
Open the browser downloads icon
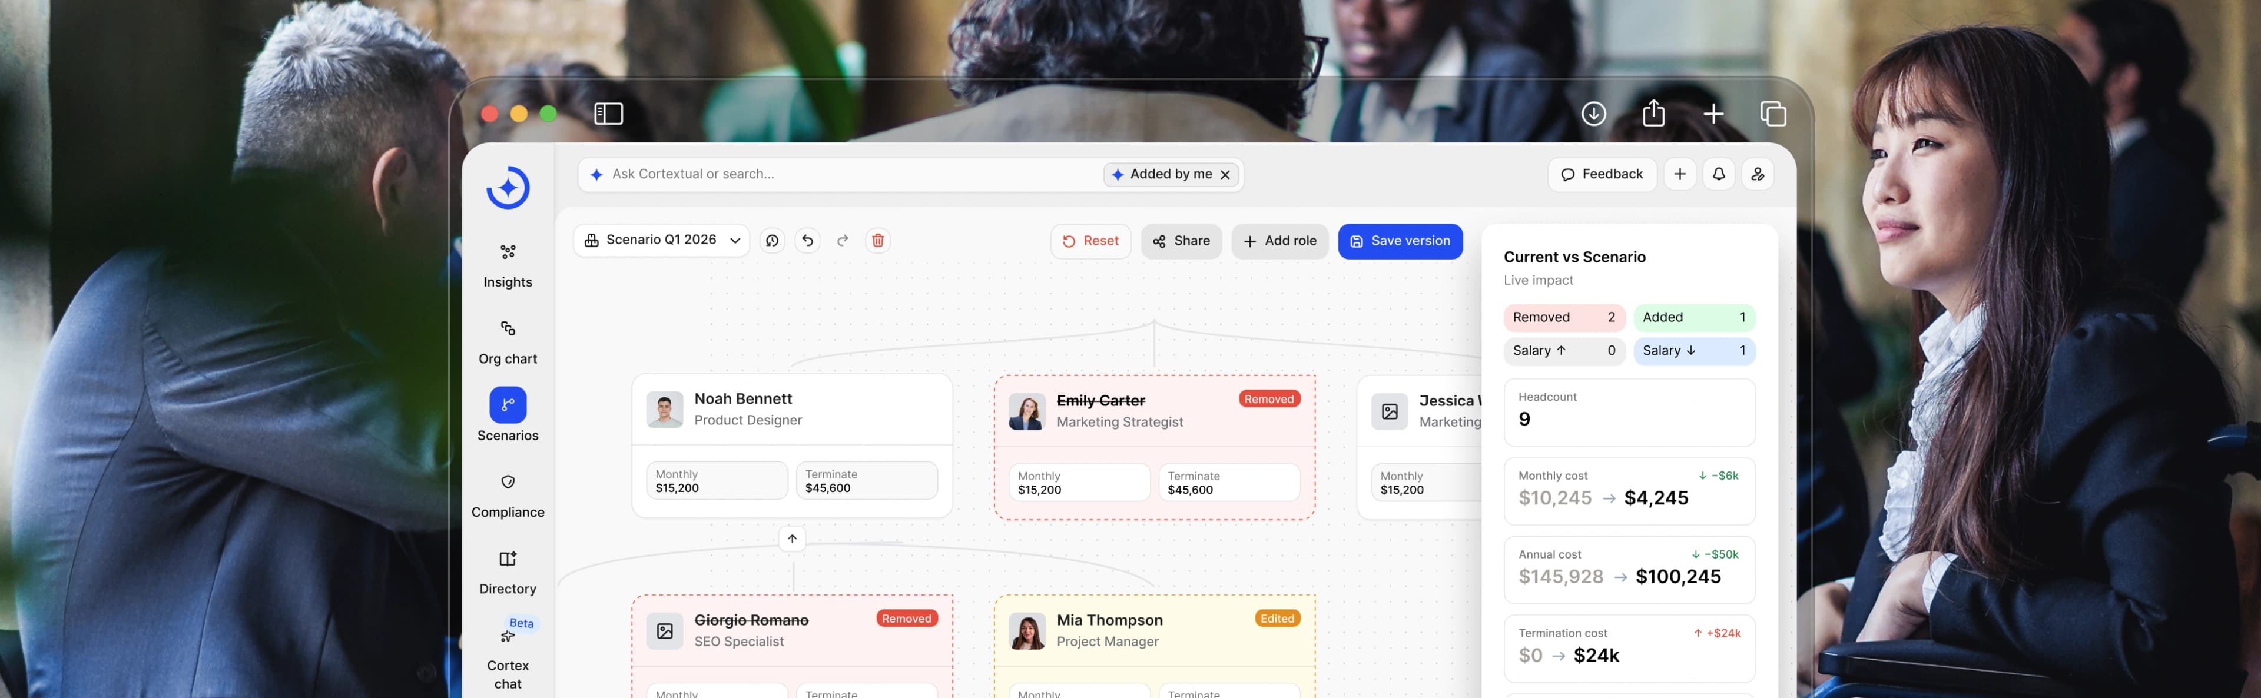(1594, 114)
